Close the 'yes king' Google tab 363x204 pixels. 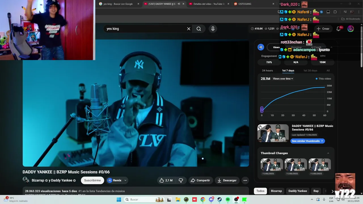138,4
